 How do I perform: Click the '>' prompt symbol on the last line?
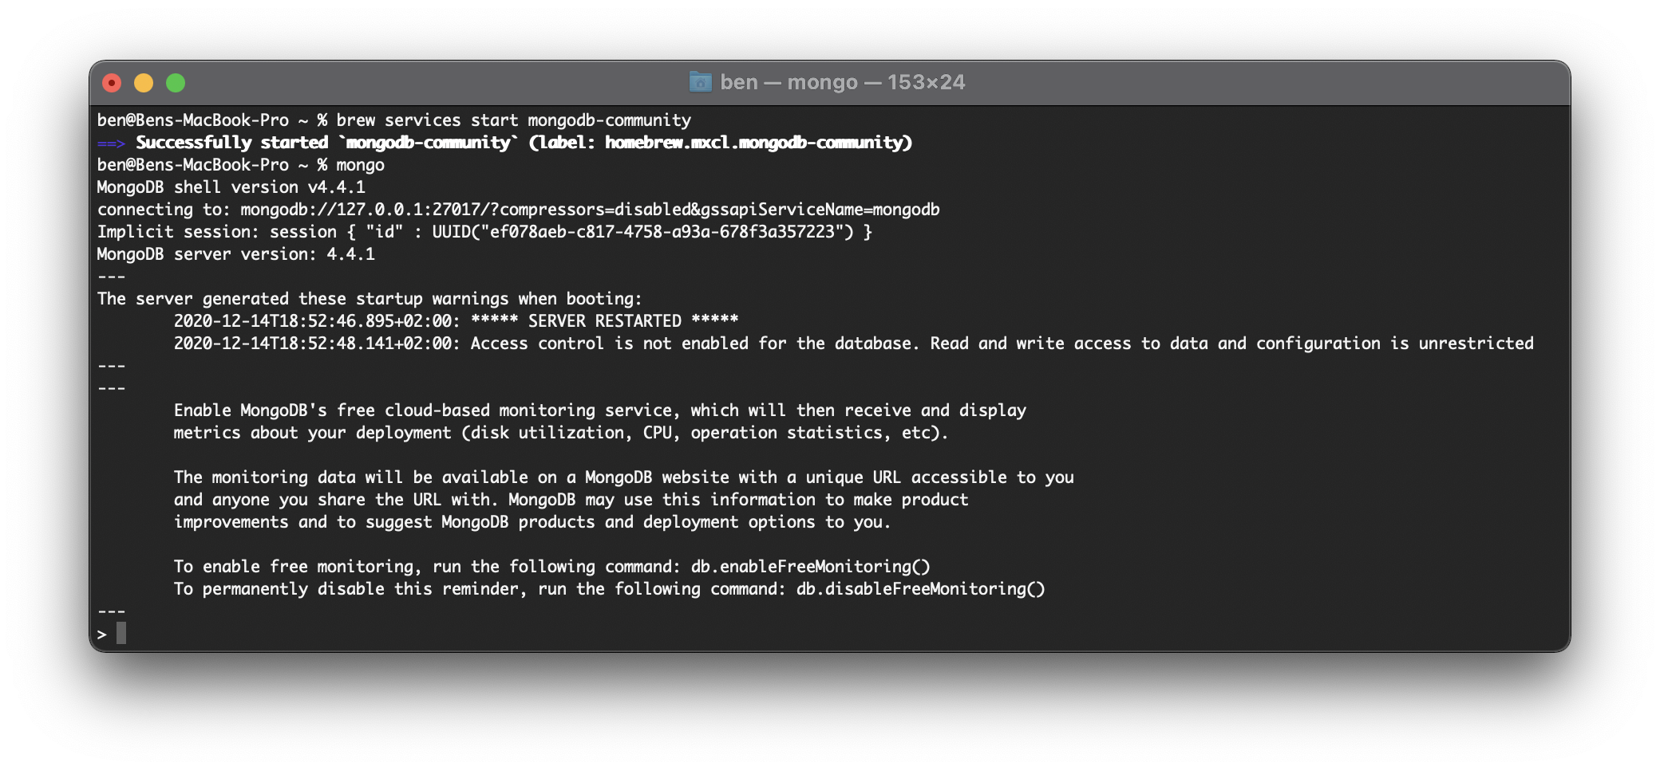point(102,634)
